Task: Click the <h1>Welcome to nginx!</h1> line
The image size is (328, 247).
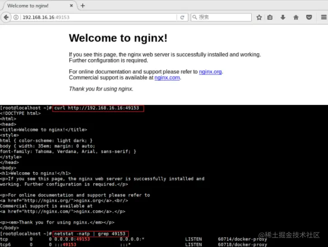Action: click(x=35, y=174)
